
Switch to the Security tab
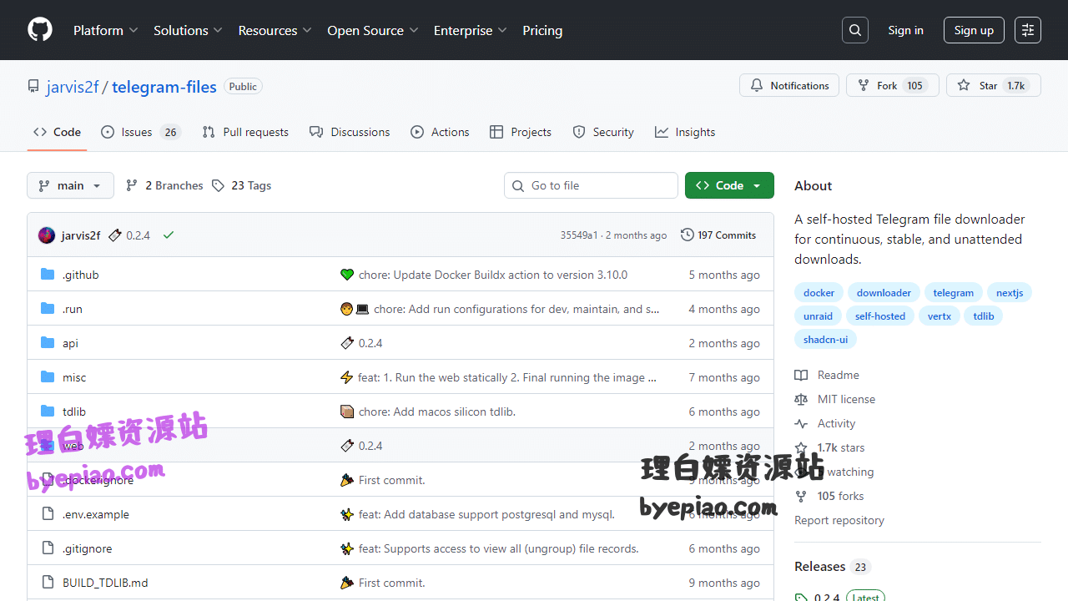pyautogui.click(x=603, y=132)
